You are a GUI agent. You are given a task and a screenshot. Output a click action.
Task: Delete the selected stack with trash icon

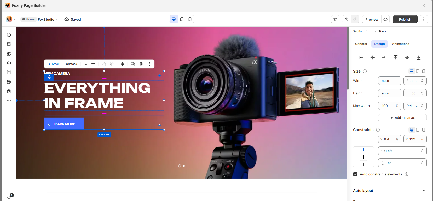(141, 64)
